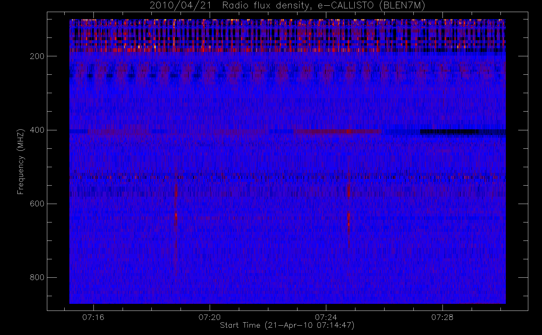Click the 400 frequency tick label

37,130
